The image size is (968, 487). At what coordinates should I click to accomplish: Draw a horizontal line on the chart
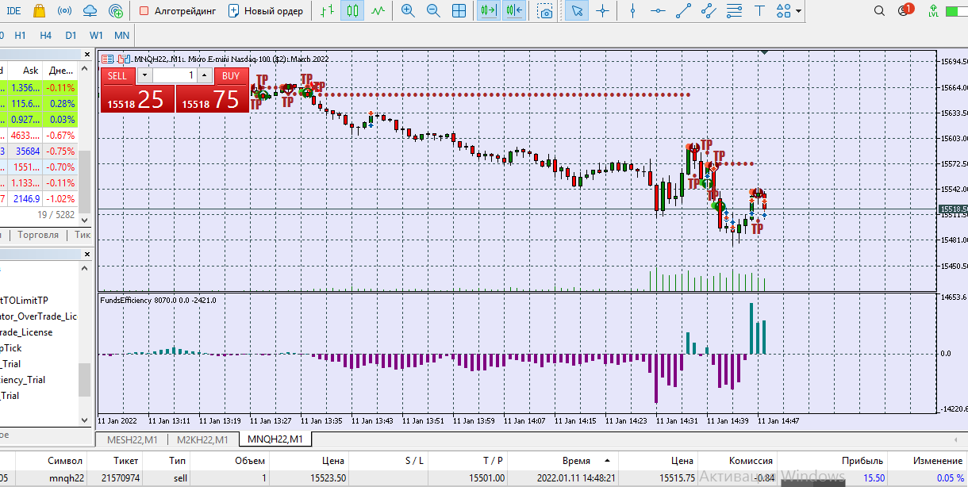click(x=658, y=11)
